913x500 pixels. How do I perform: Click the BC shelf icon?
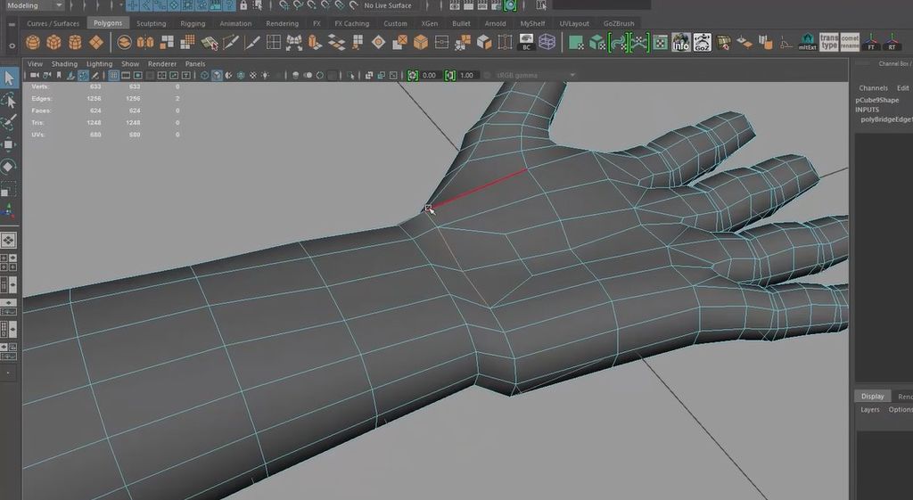526,43
